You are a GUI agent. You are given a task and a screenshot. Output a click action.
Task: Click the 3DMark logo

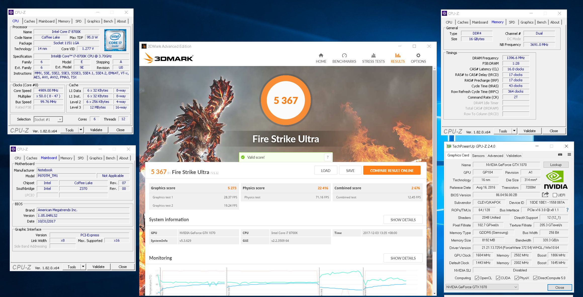point(168,58)
